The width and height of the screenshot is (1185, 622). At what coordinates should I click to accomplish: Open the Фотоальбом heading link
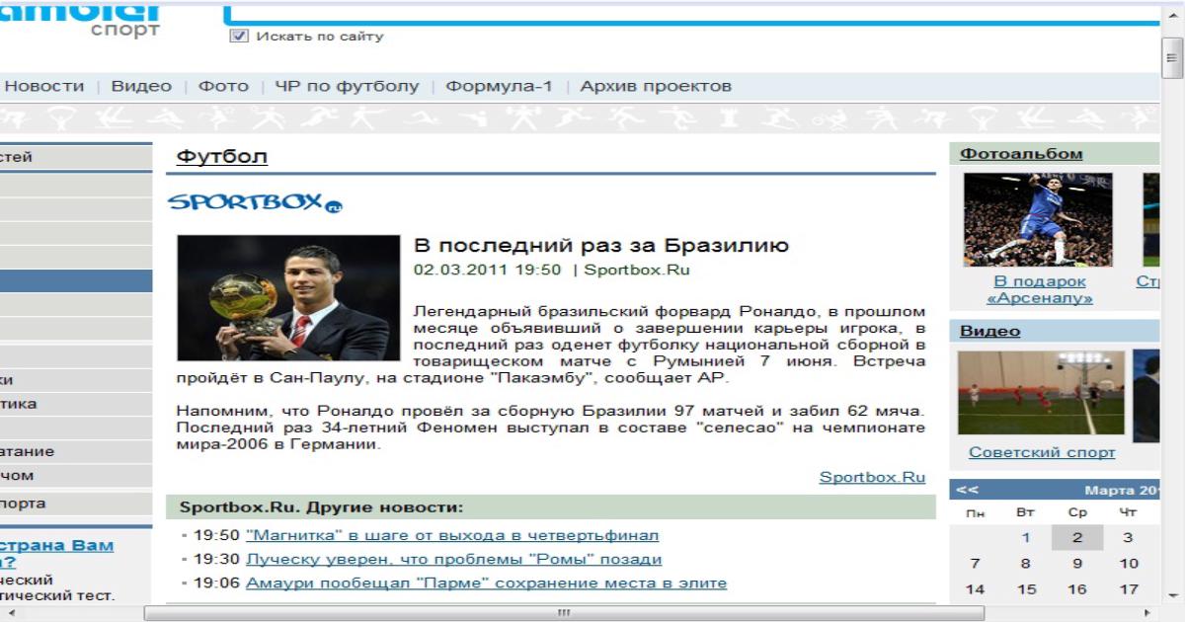click(1021, 154)
